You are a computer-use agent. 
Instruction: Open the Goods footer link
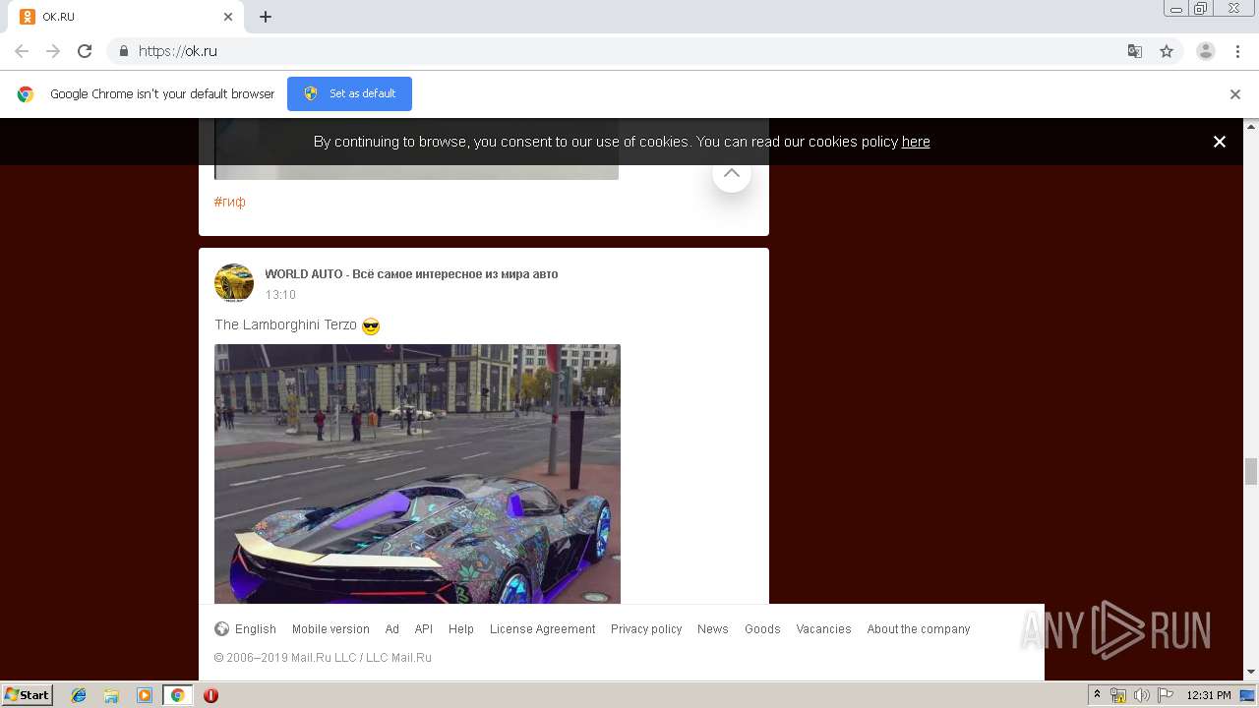point(762,629)
